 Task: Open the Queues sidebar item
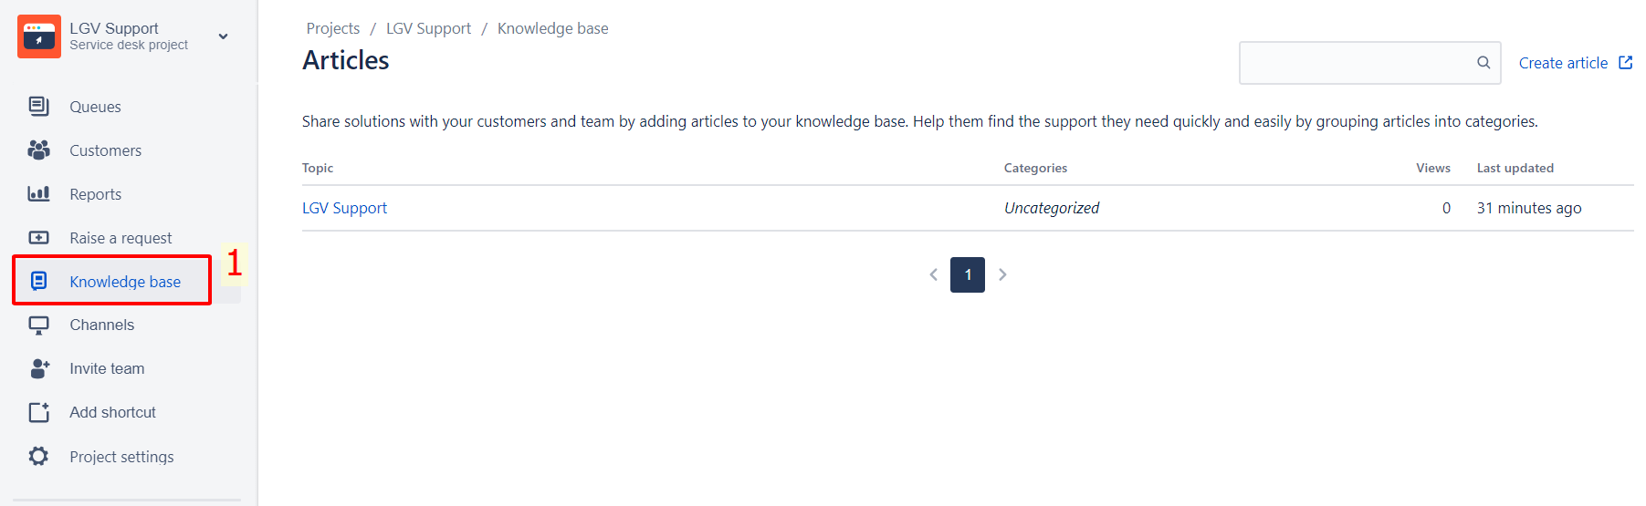tap(95, 107)
